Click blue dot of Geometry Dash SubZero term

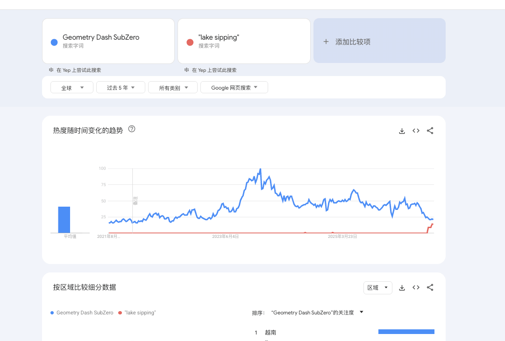[x=54, y=42]
